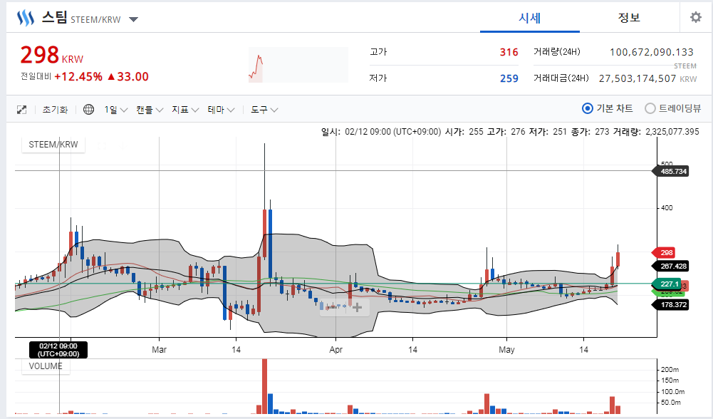
Task: Open the 1일 interval dropdown
Action: pos(115,110)
